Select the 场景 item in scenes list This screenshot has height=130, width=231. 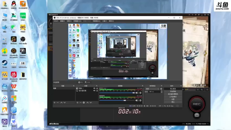click(64, 88)
